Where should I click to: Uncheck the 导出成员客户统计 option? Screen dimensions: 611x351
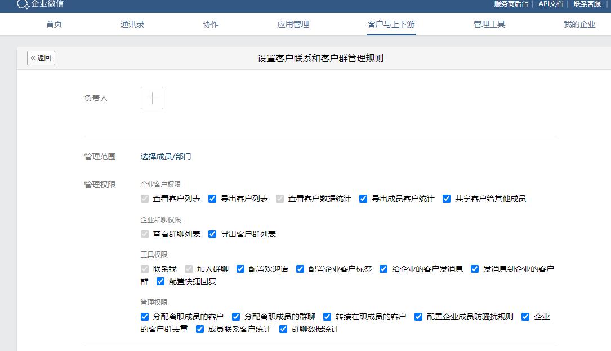pyautogui.click(x=363, y=199)
